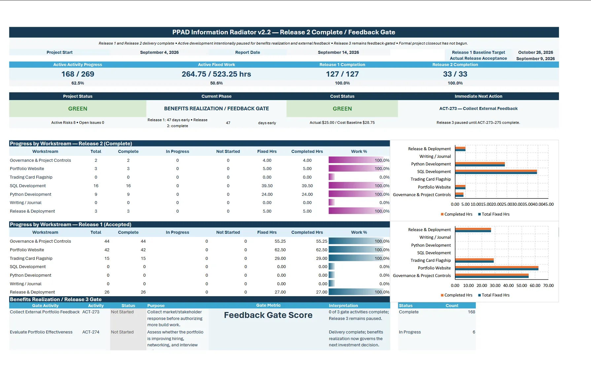
Task: Click the Feedback Gate Score heading
Action: tap(268, 315)
